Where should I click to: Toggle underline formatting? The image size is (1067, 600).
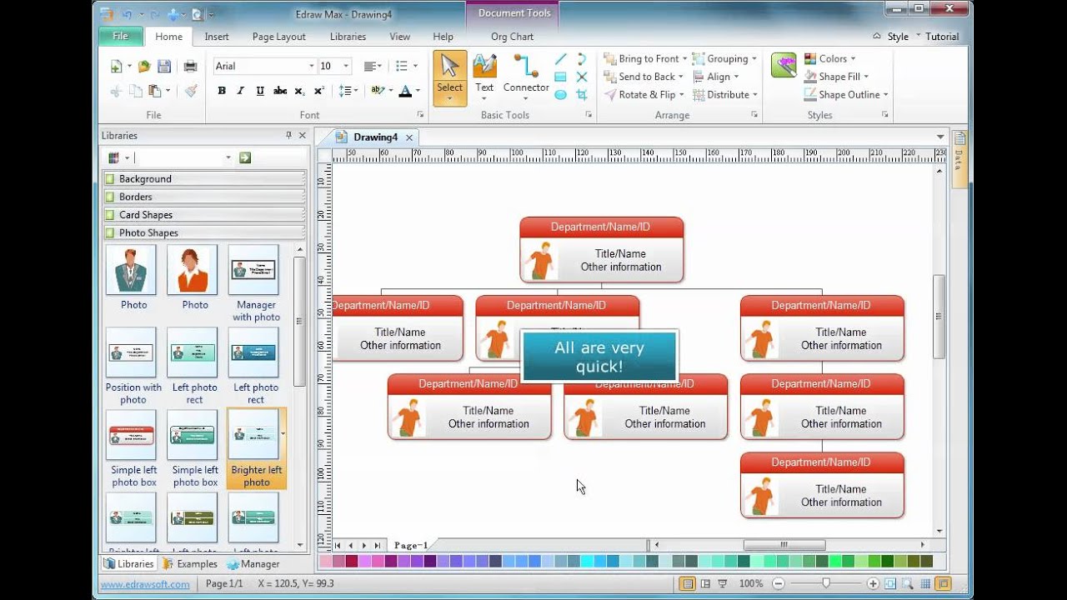[260, 91]
